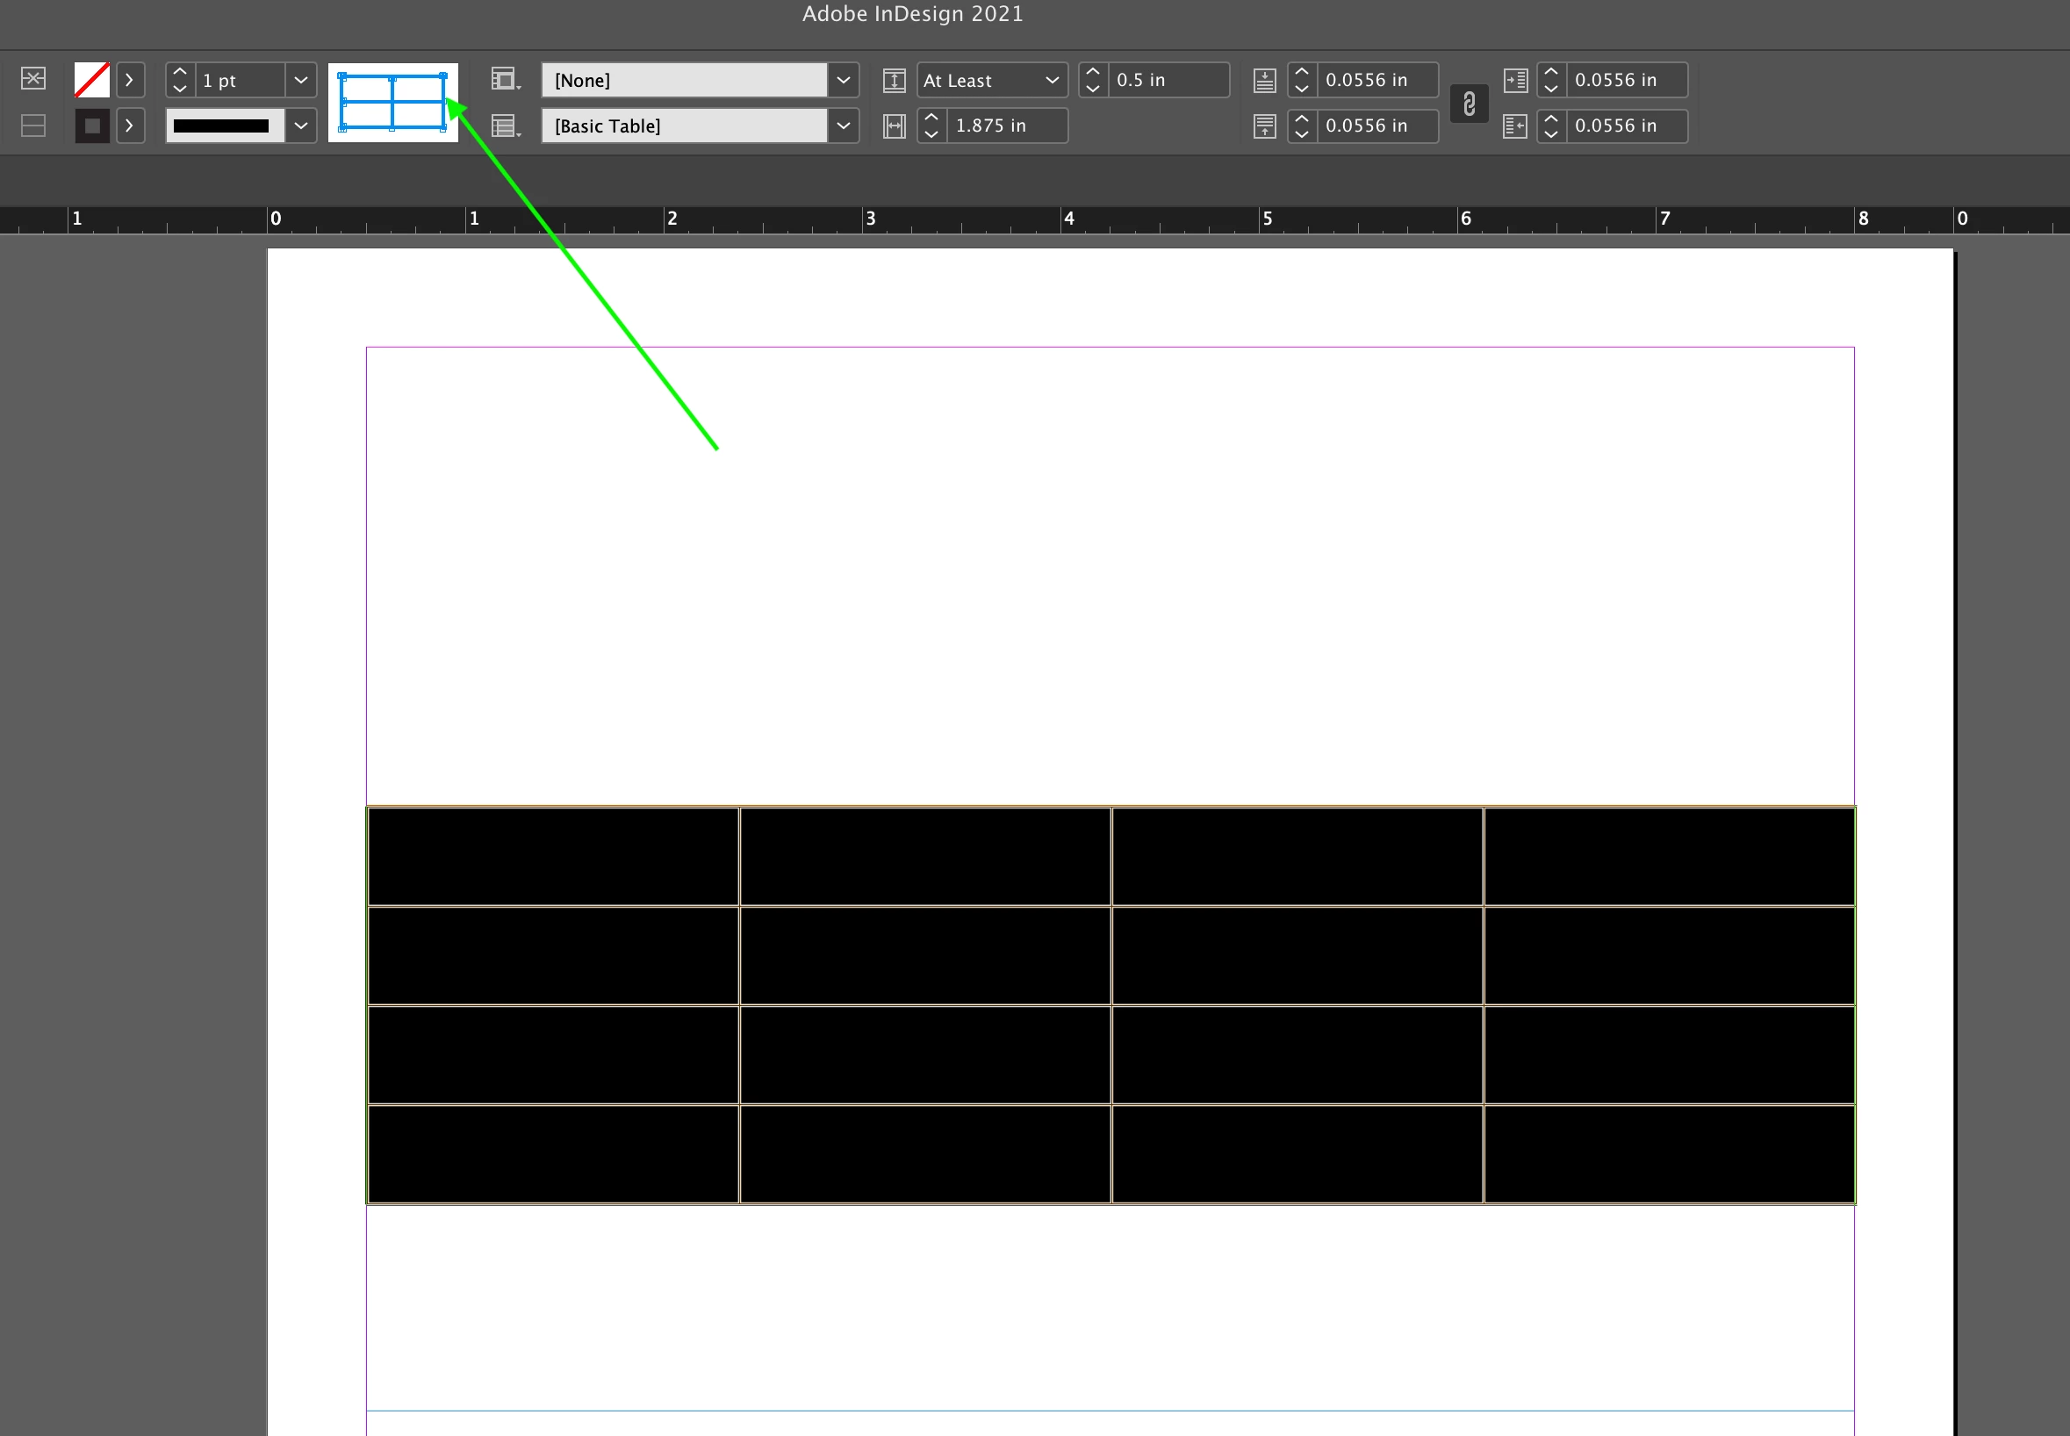Click the 1.875 in column width field

pos(1006,126)
